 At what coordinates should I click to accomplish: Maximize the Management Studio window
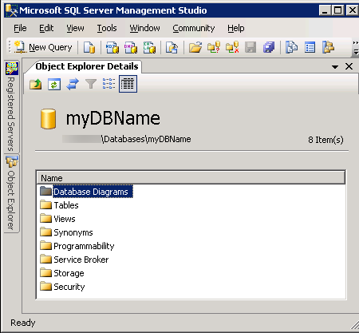(338, 10)
